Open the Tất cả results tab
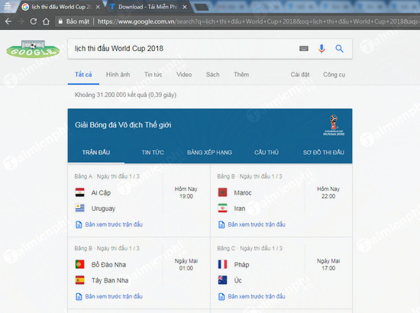Viewport: 420px width, 313px height. coord(83,75)
